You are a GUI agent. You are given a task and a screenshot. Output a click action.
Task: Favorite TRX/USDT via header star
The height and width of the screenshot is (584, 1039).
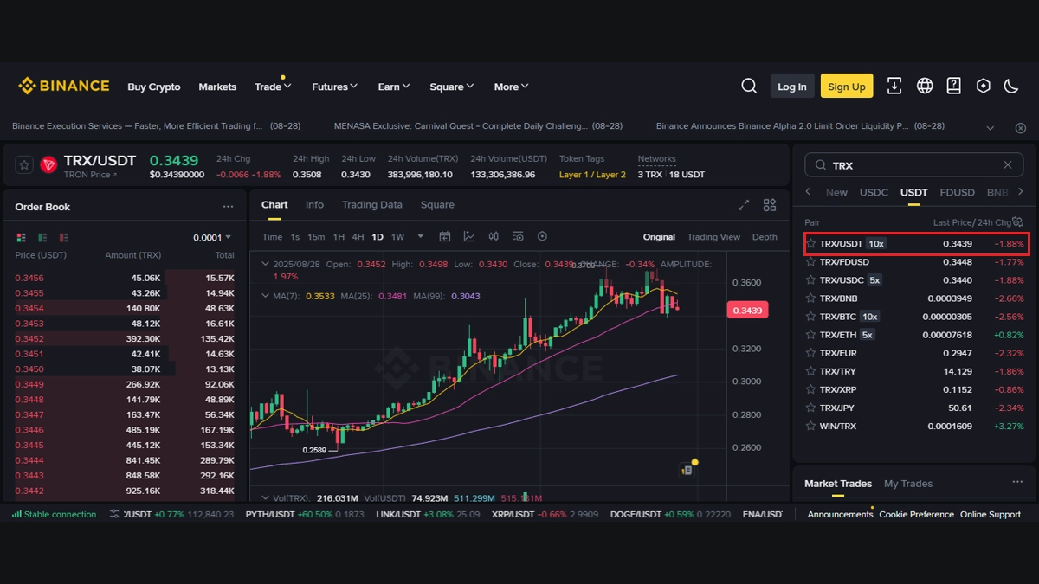click(x=24, y=164)
